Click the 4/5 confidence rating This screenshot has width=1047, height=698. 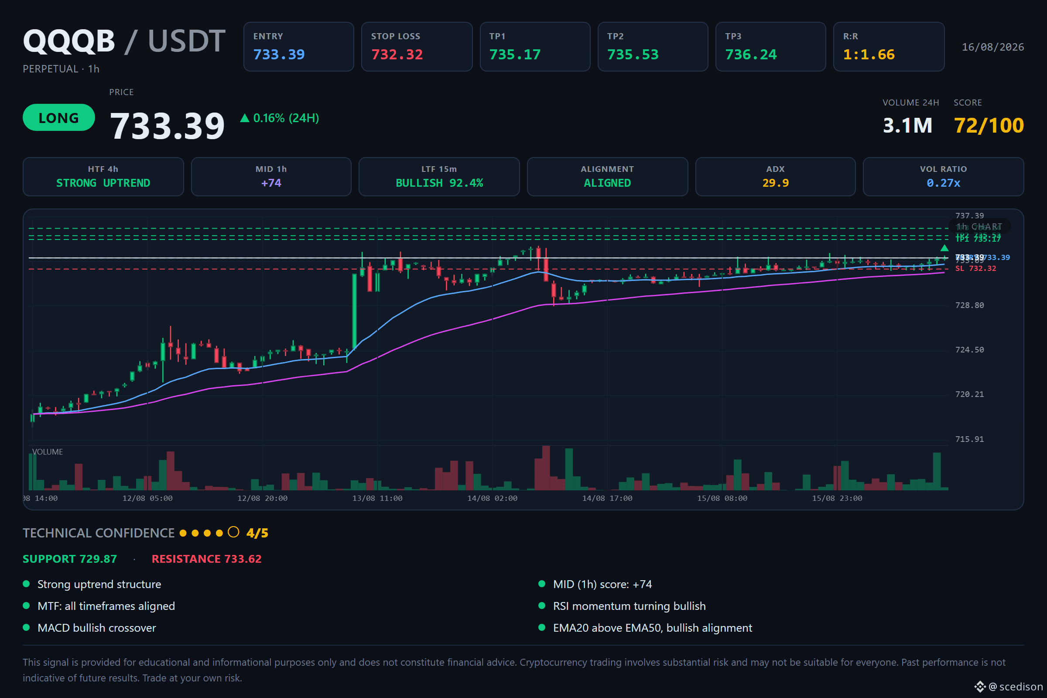[x=257, y=533]
